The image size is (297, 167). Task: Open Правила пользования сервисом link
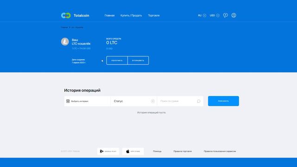click(x=220, y=151)
